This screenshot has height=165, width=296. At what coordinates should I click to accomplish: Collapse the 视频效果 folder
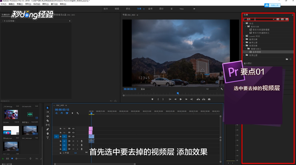(x=244, y=46)
